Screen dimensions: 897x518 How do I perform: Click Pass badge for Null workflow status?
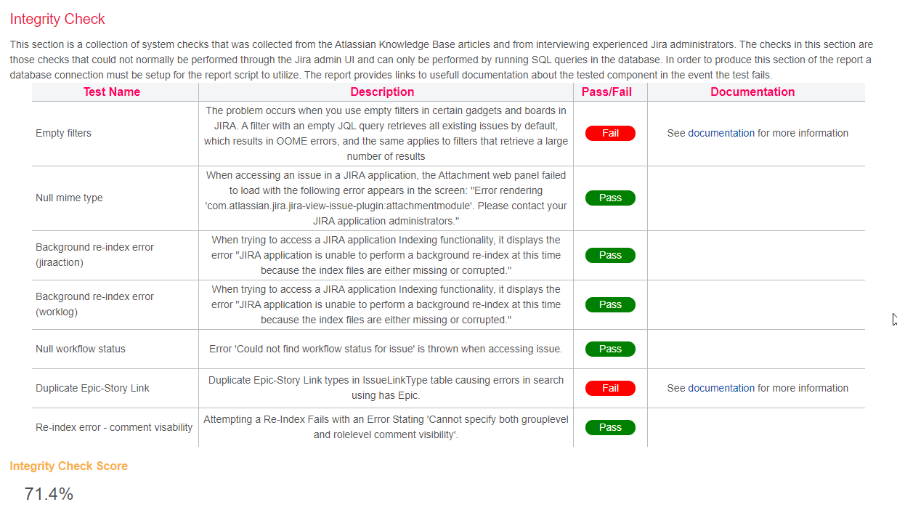[x=610, y=349]
